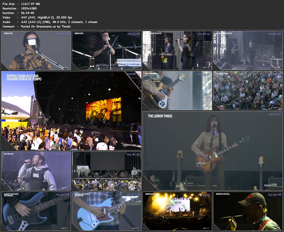
Task: Click the timestamp 03:25:12
Action: point(275,114)
